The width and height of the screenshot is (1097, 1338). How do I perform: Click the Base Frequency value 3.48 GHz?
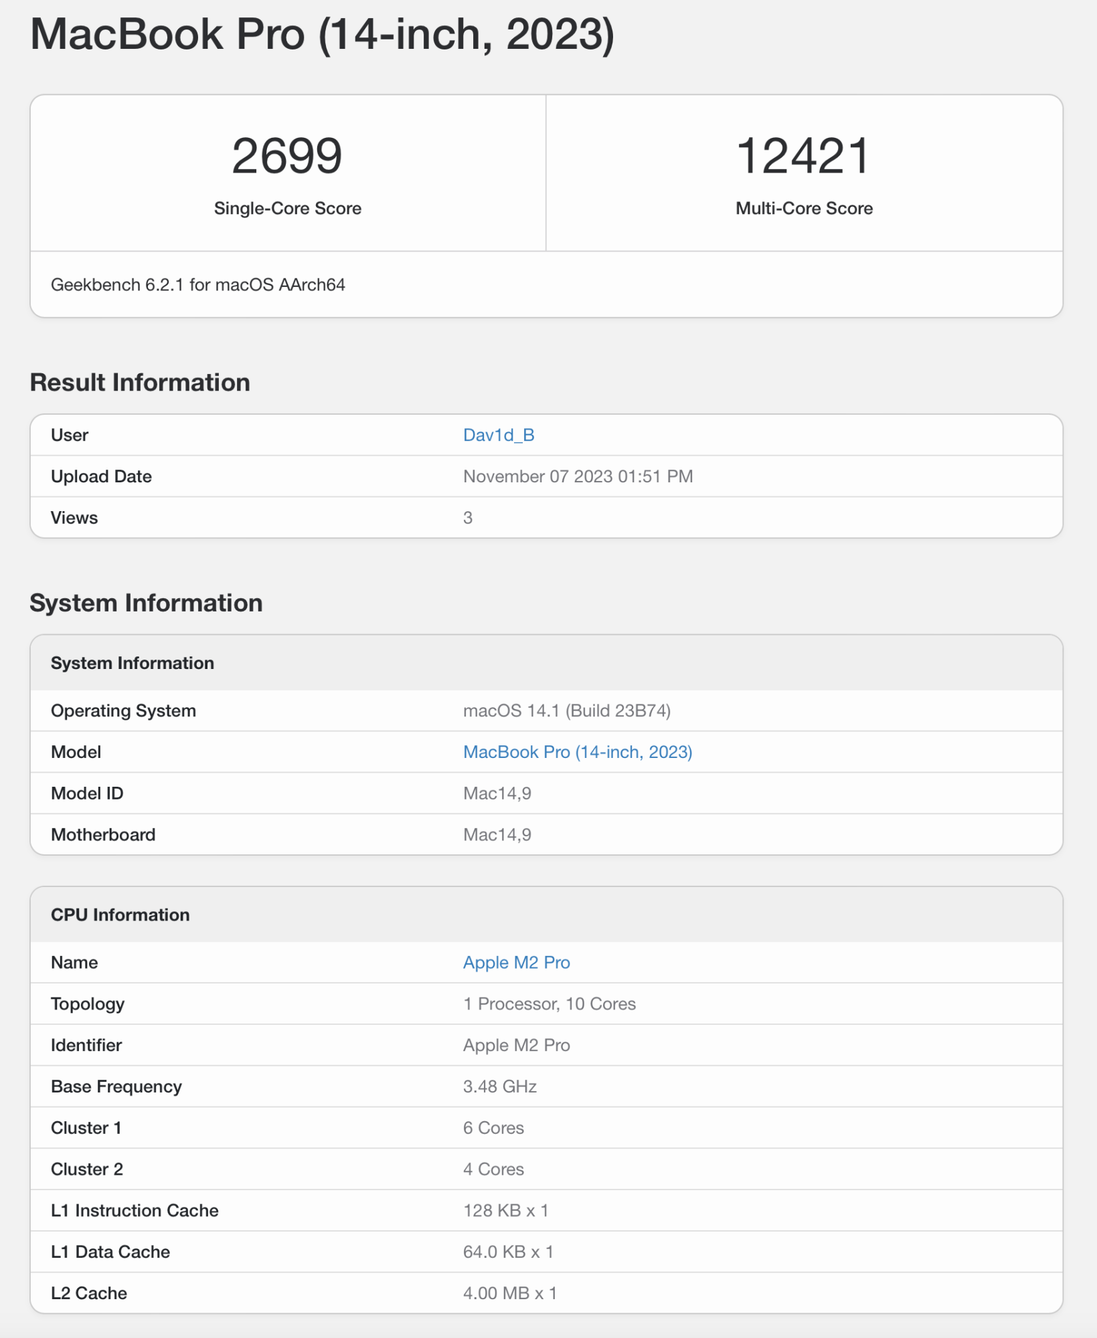tap(500, 1086)
